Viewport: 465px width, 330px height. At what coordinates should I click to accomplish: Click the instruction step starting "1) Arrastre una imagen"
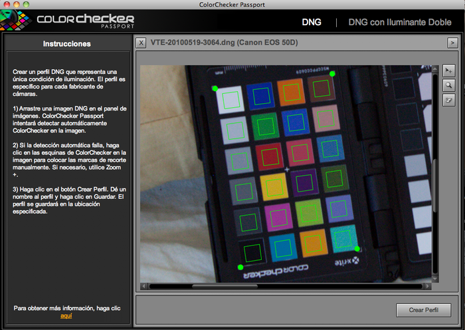69,119
